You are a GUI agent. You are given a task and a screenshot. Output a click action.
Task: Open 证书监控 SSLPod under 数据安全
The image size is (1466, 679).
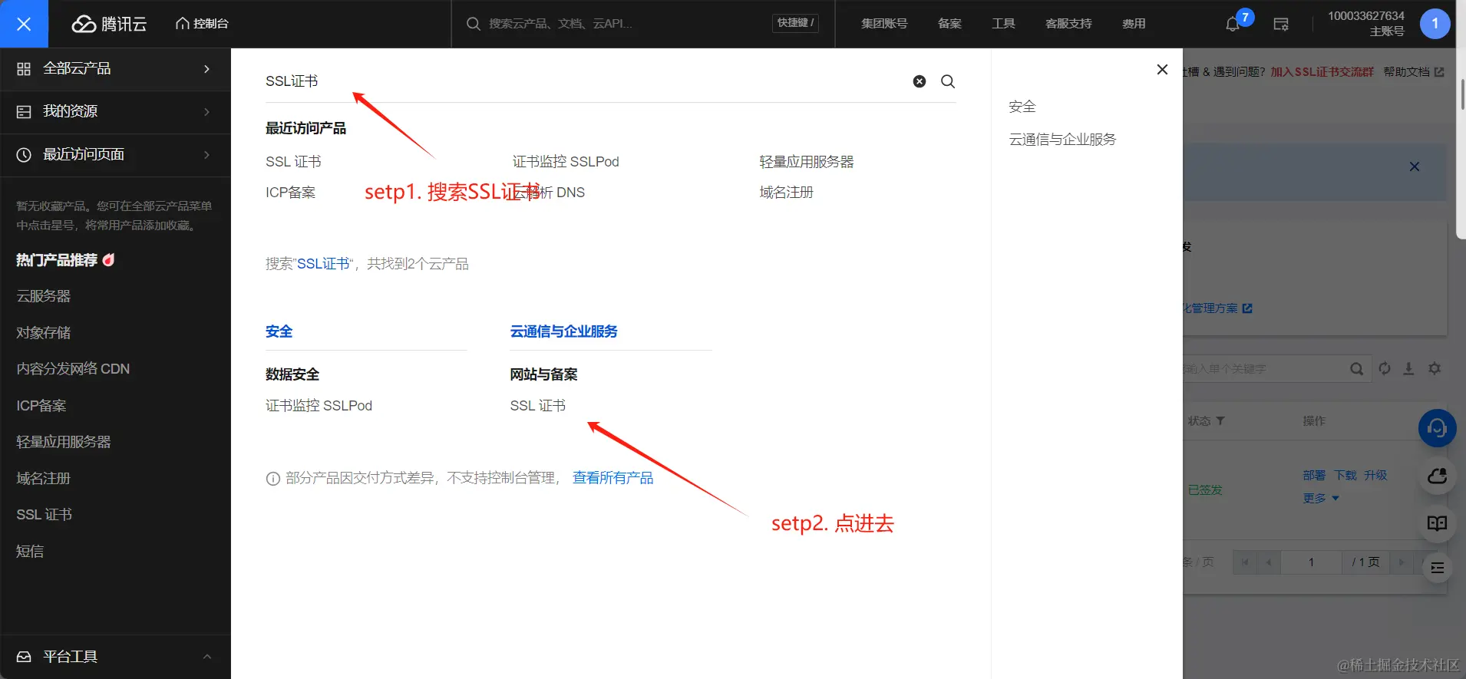click(x=319, y=406)
